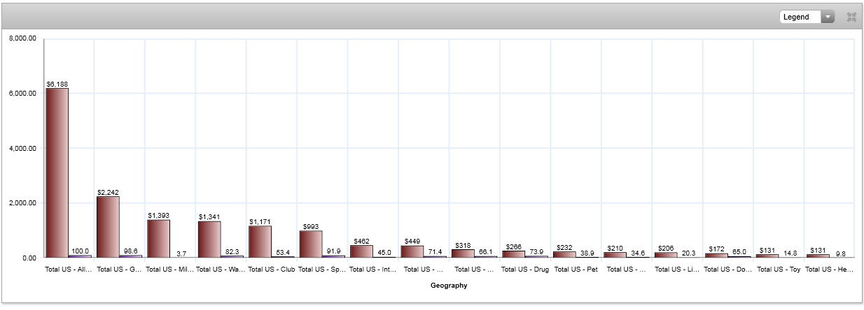
Task: Click the tall $6,188 red bar
Action: (57, 172)
